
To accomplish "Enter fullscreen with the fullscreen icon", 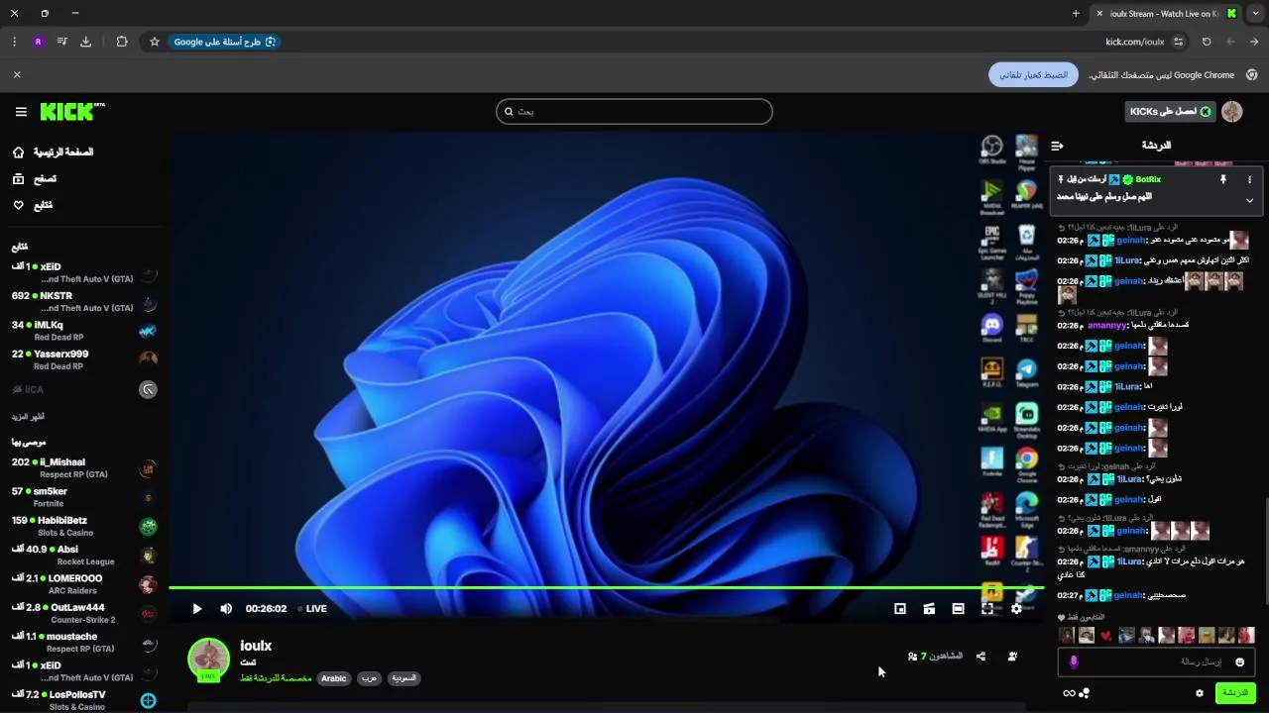I will click(987, 609).
